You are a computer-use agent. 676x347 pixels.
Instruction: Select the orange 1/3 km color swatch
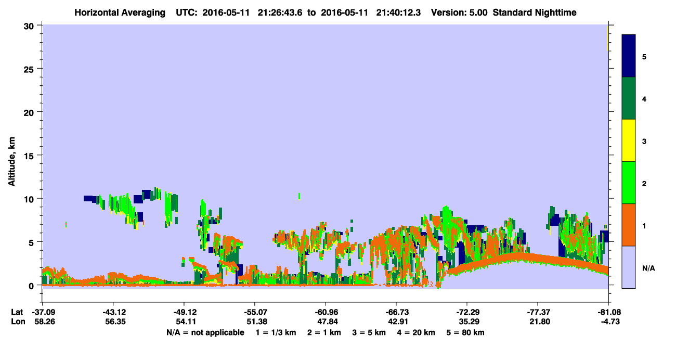tap(628, 225)
